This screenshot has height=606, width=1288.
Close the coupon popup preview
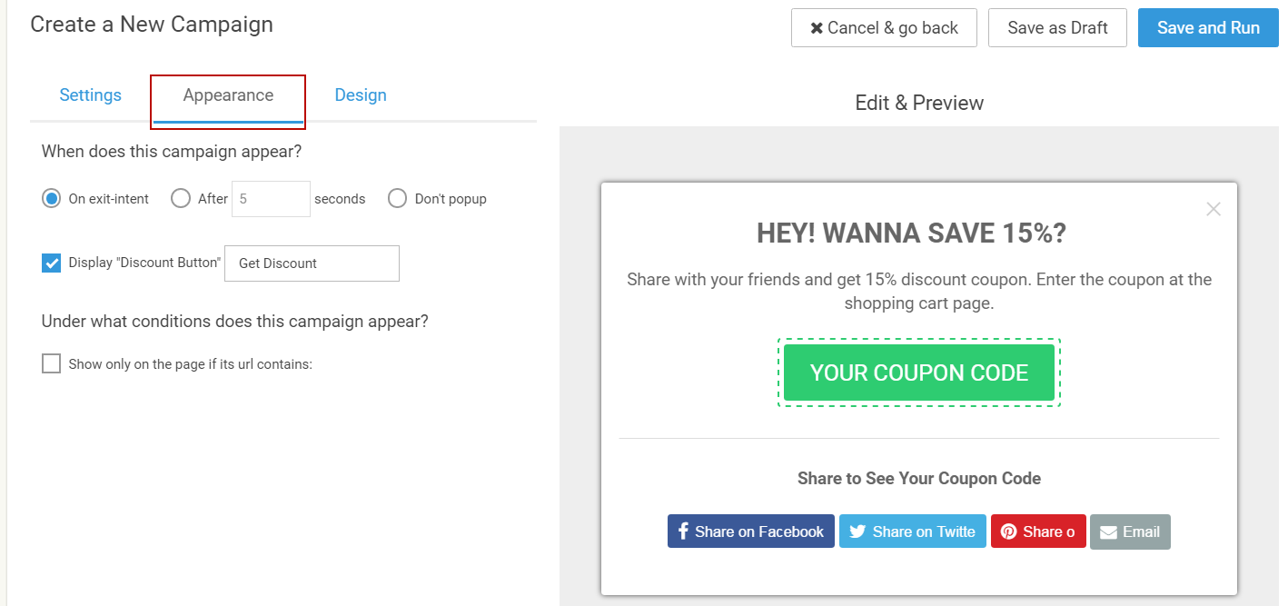1214,209
